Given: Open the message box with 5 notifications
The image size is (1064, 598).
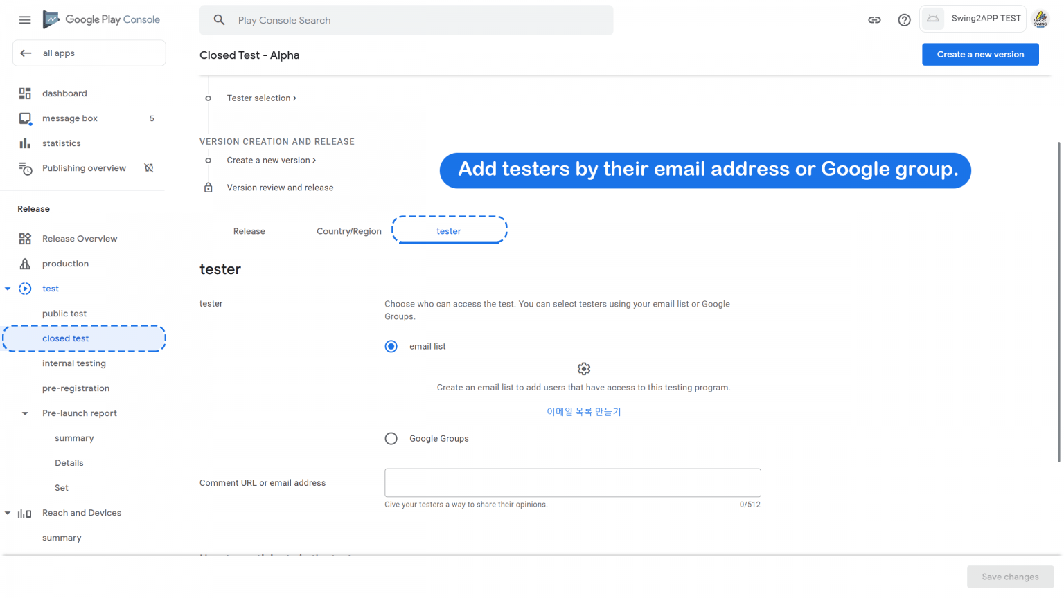Looking at the screenshot, I should 69,118.
